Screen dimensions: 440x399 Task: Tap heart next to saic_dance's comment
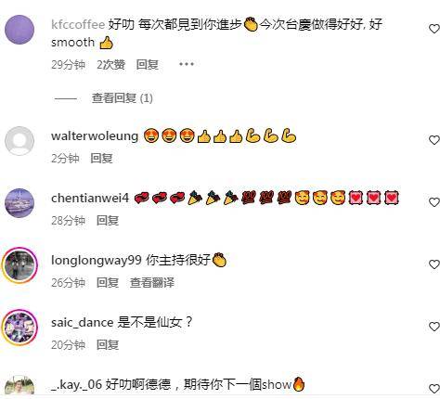pyautogui.click(x=434, y=327)
